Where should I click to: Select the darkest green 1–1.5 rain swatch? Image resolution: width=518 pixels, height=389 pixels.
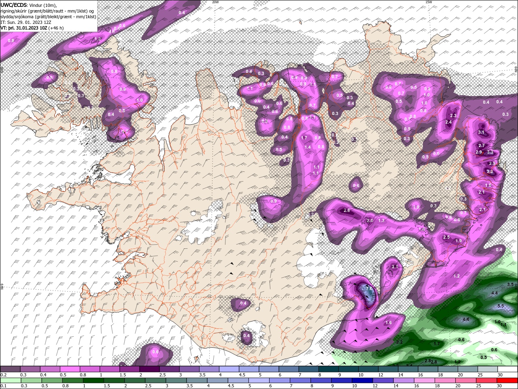pos(94,380)
